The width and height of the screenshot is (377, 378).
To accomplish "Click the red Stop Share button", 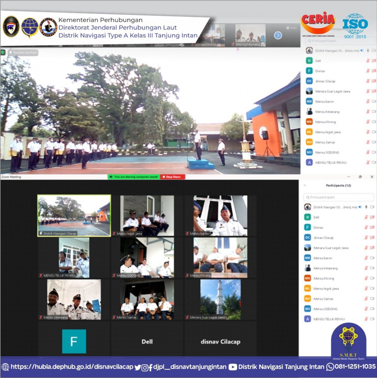I will pyautogui.click(x=173, y=177).
